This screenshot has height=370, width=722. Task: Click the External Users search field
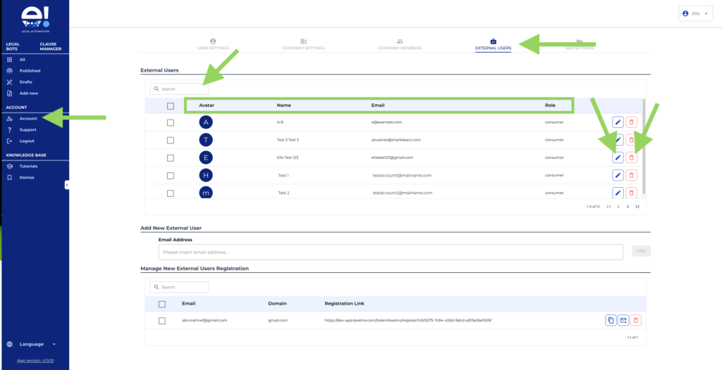179,89
